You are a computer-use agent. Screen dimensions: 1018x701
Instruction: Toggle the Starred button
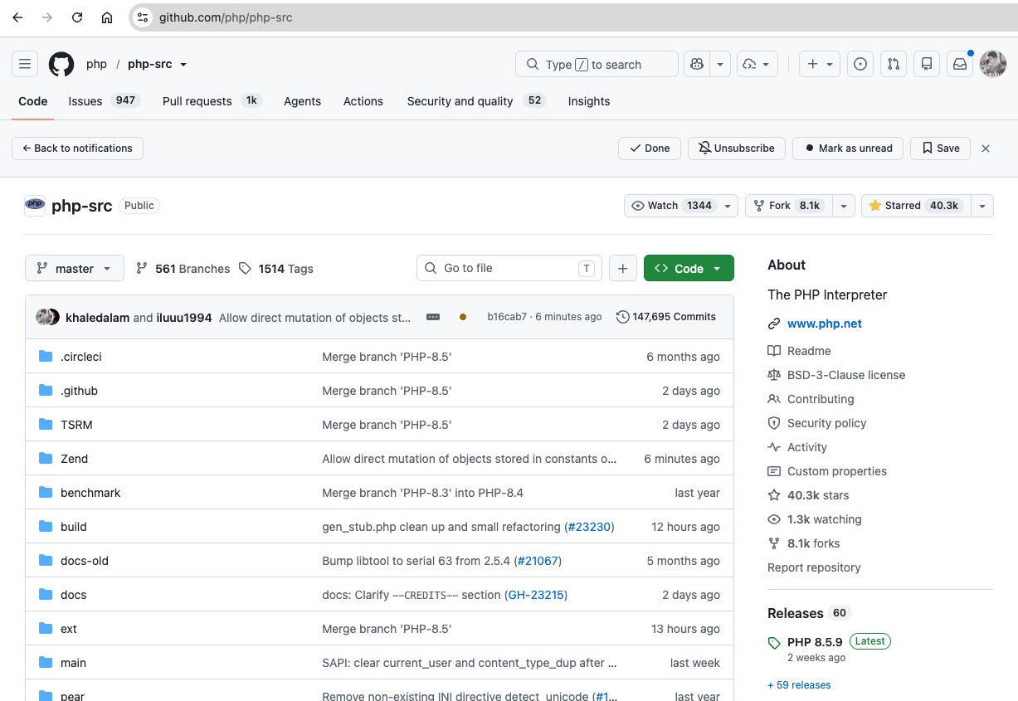point(916,206)
